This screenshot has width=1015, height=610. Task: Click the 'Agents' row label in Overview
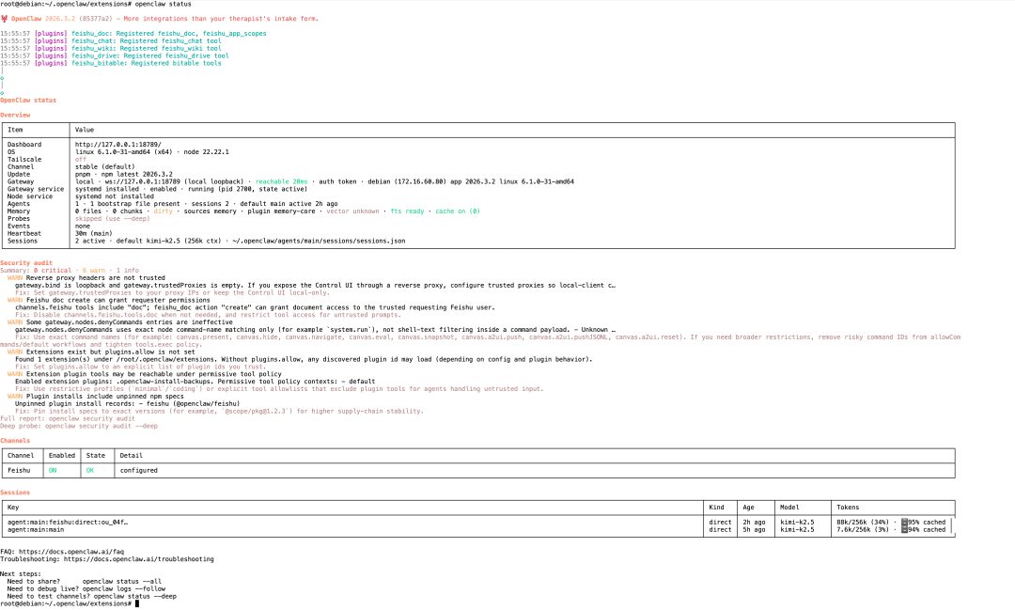(x=19, y=204)
